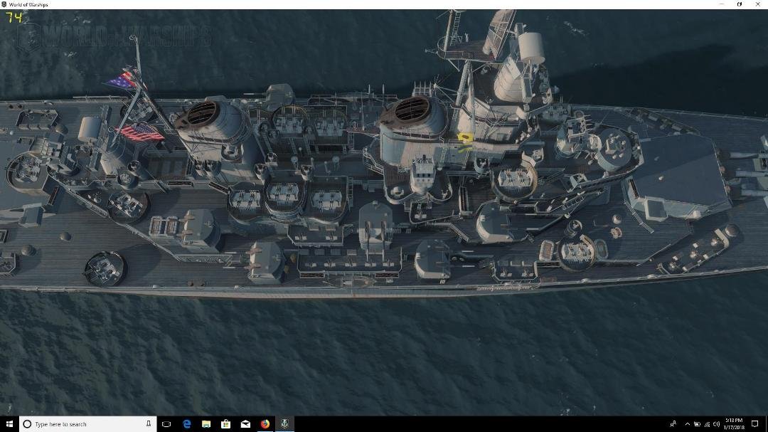Open Task View from taskbar
Screen dimensions: 768x432
[x=166, y=424]
